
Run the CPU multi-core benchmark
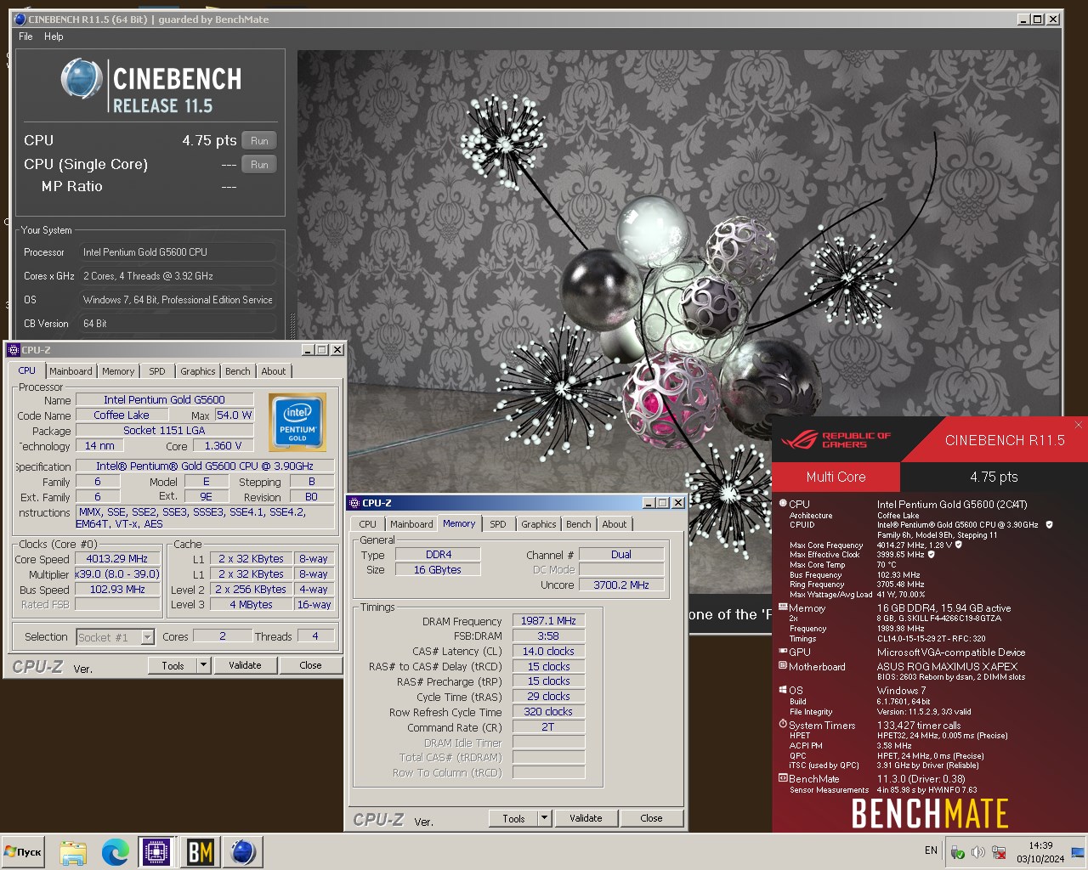(x=259, y=141)
